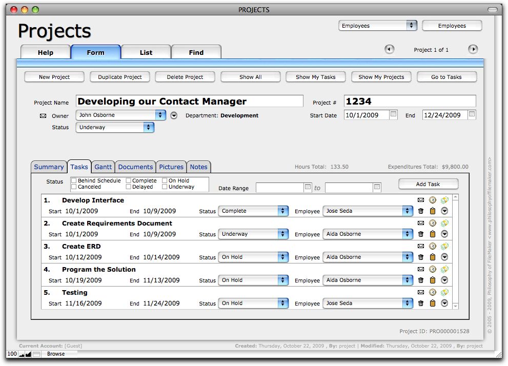Trash the Create Requirements Document task
This screenshot has width=508, height=366.
420,234
